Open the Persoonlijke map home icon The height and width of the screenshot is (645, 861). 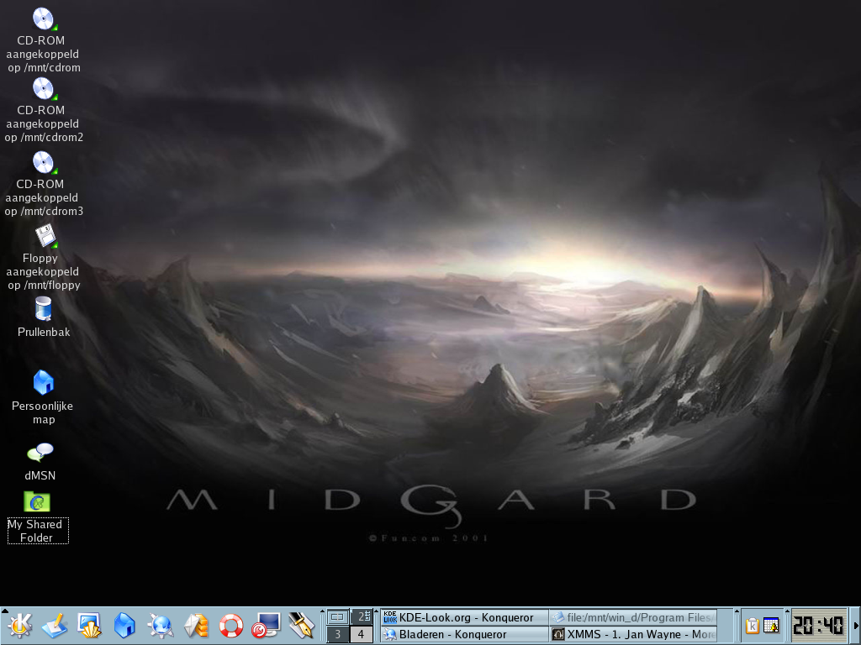coord(43,382)
